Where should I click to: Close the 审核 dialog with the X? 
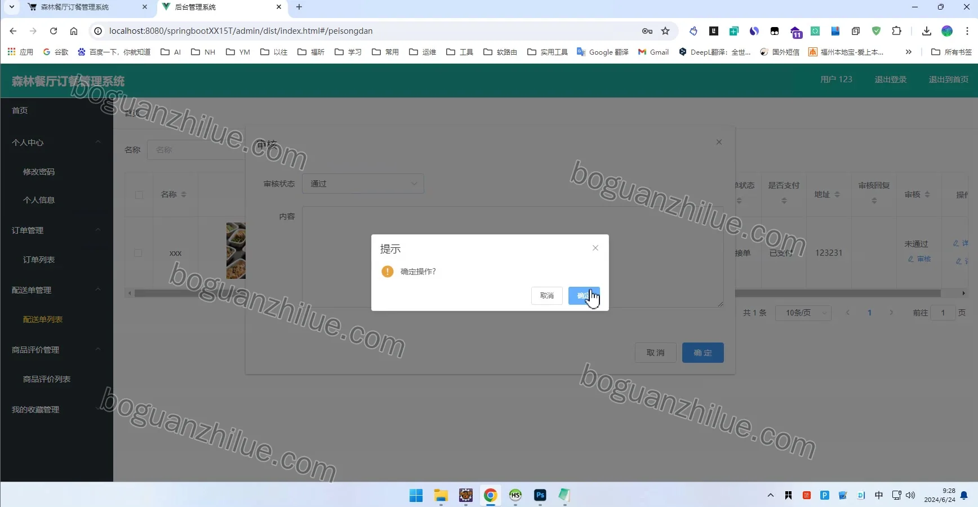[x=719, y=142]
